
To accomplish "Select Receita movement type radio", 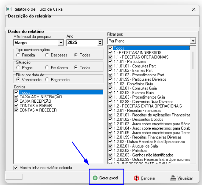I will (18, 55).
